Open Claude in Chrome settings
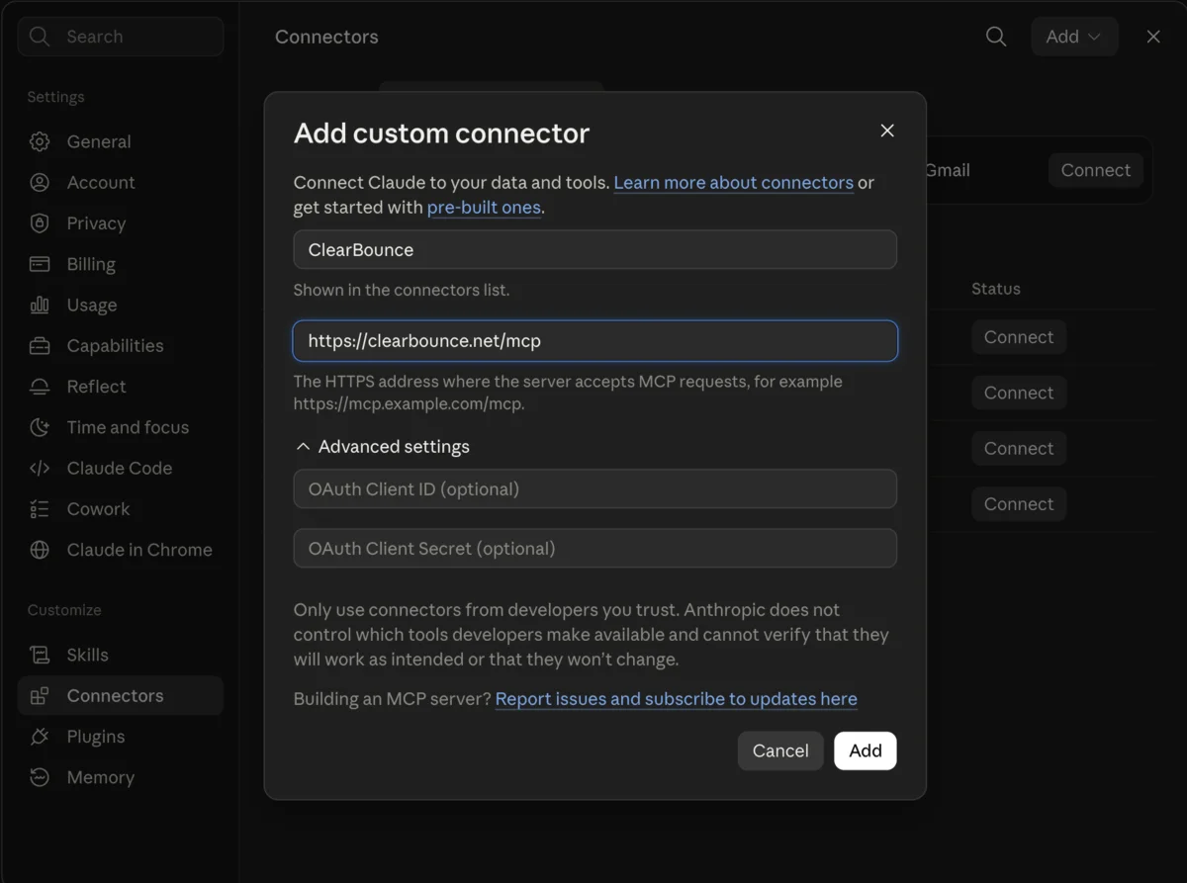This screenshot has height=883, width=1187. pyautogui.click(x=121, y=550)
